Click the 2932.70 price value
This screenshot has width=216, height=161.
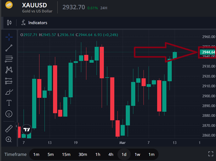pos(74,7)
